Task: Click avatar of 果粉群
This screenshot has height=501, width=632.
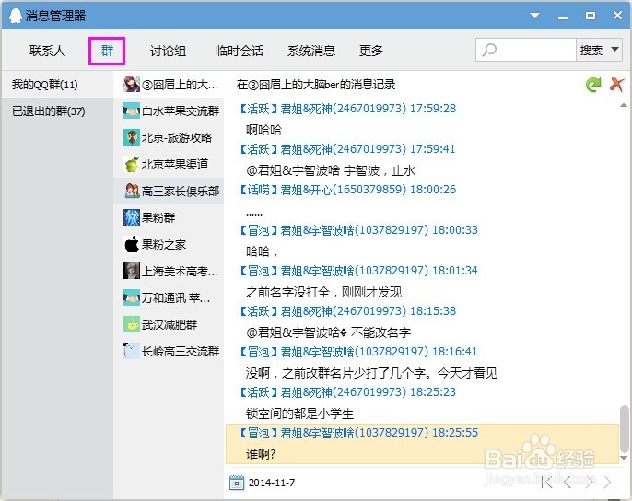Action: coord(132,217)
